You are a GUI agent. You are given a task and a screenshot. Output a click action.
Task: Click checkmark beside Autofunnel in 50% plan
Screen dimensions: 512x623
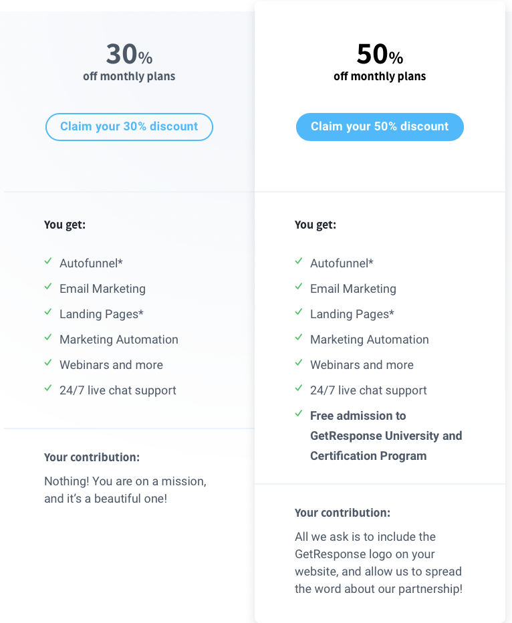pos(299,261)
